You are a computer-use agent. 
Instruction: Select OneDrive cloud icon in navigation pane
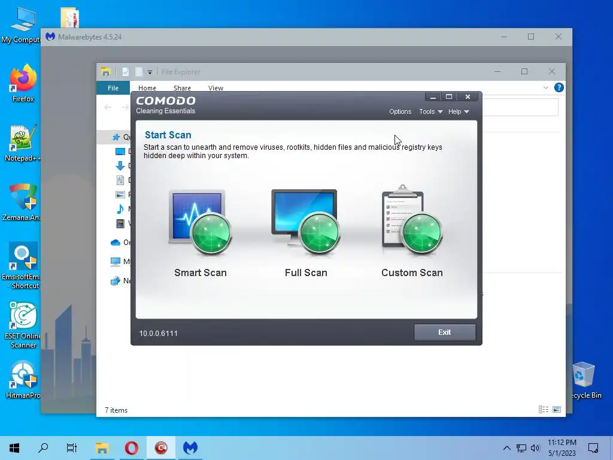(116, 243)
